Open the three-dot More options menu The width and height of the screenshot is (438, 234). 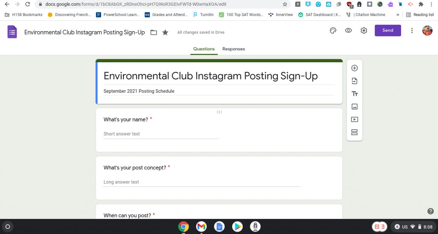[412, 30]
